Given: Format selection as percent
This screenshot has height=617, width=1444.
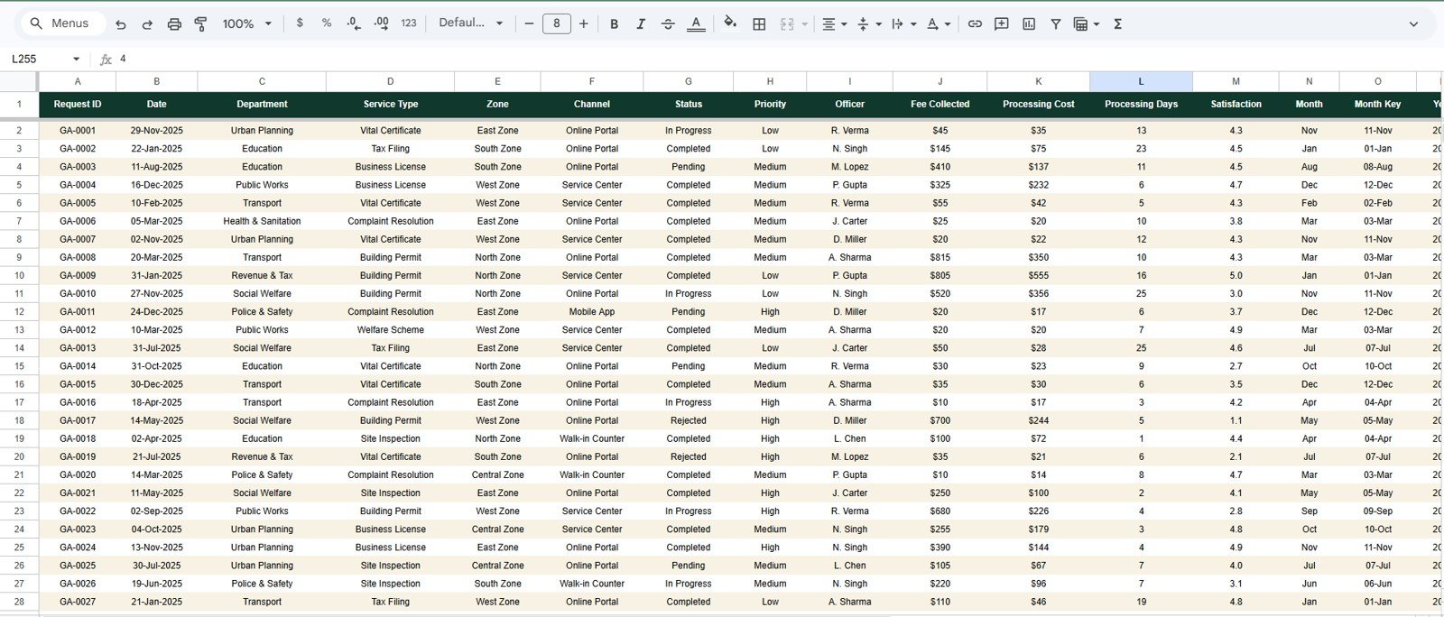Looking at the screenshot, I should pos(327,23).
